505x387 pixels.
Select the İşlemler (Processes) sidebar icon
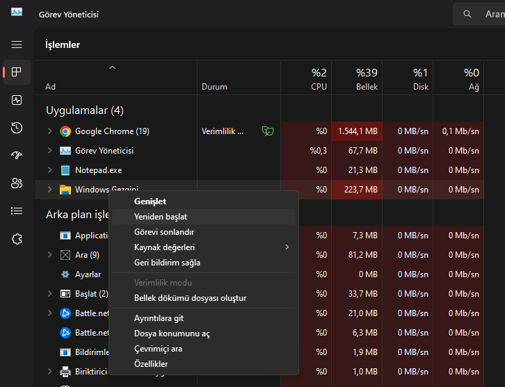[17, 72]
